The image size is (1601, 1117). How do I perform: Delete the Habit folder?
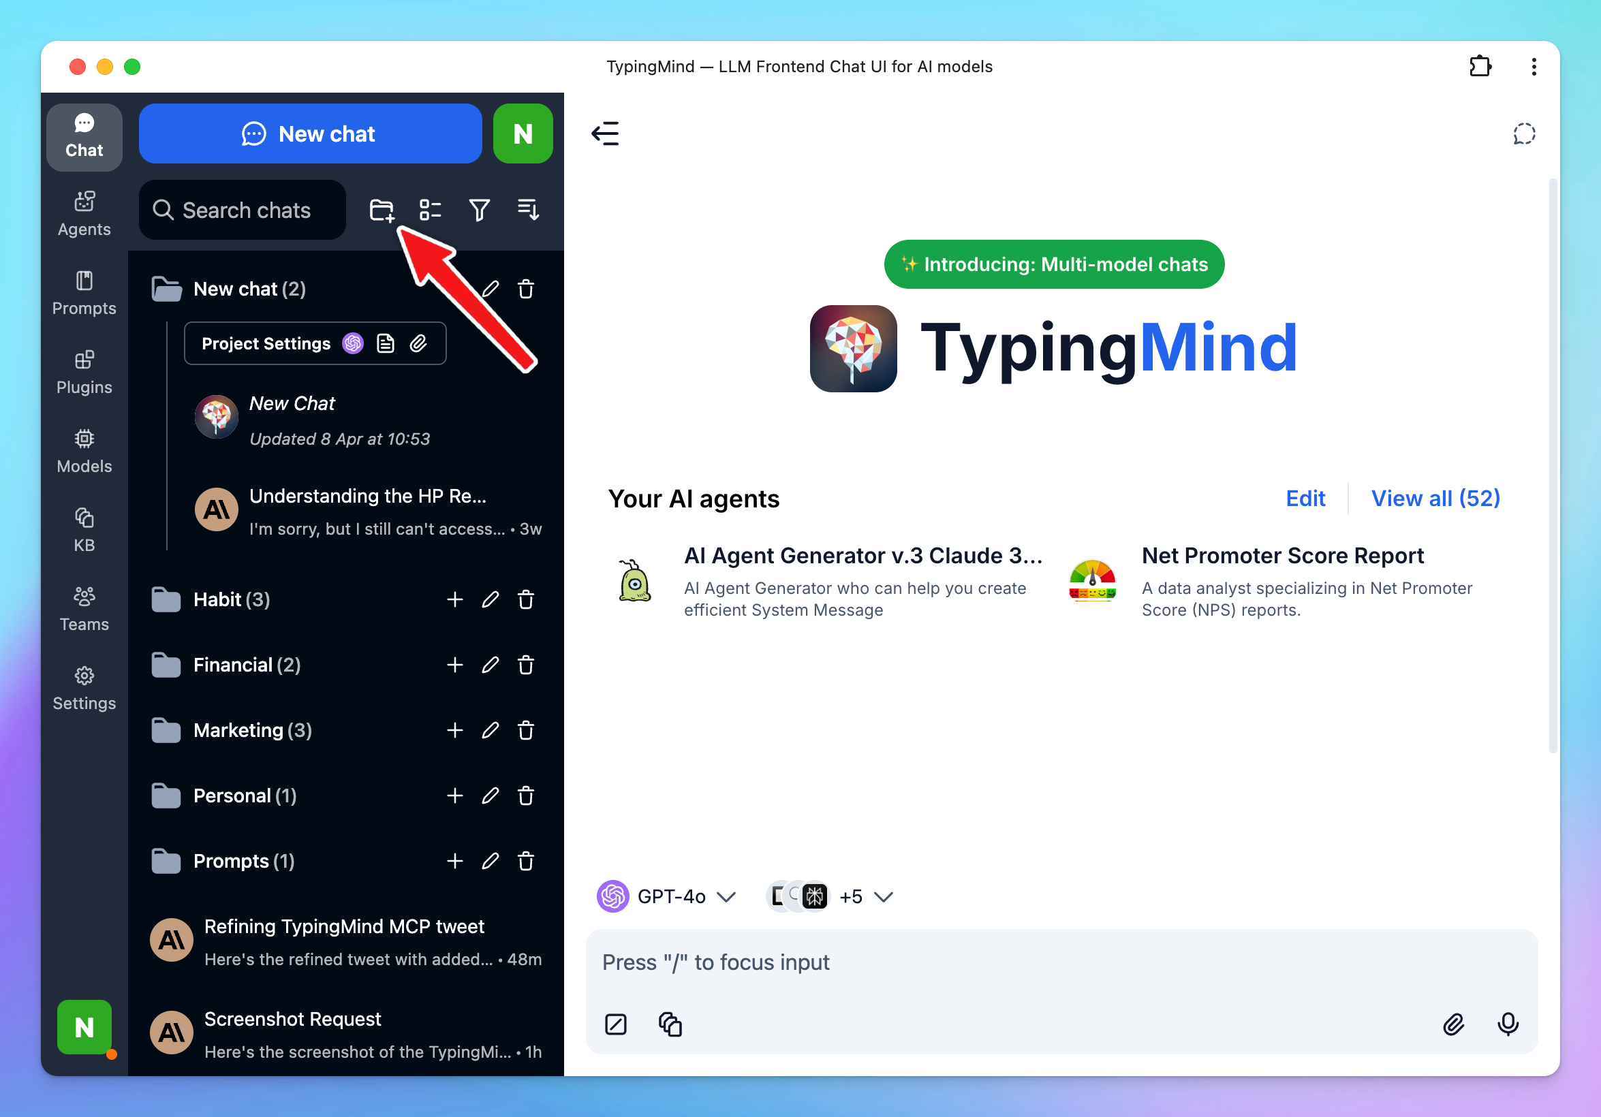526,599
